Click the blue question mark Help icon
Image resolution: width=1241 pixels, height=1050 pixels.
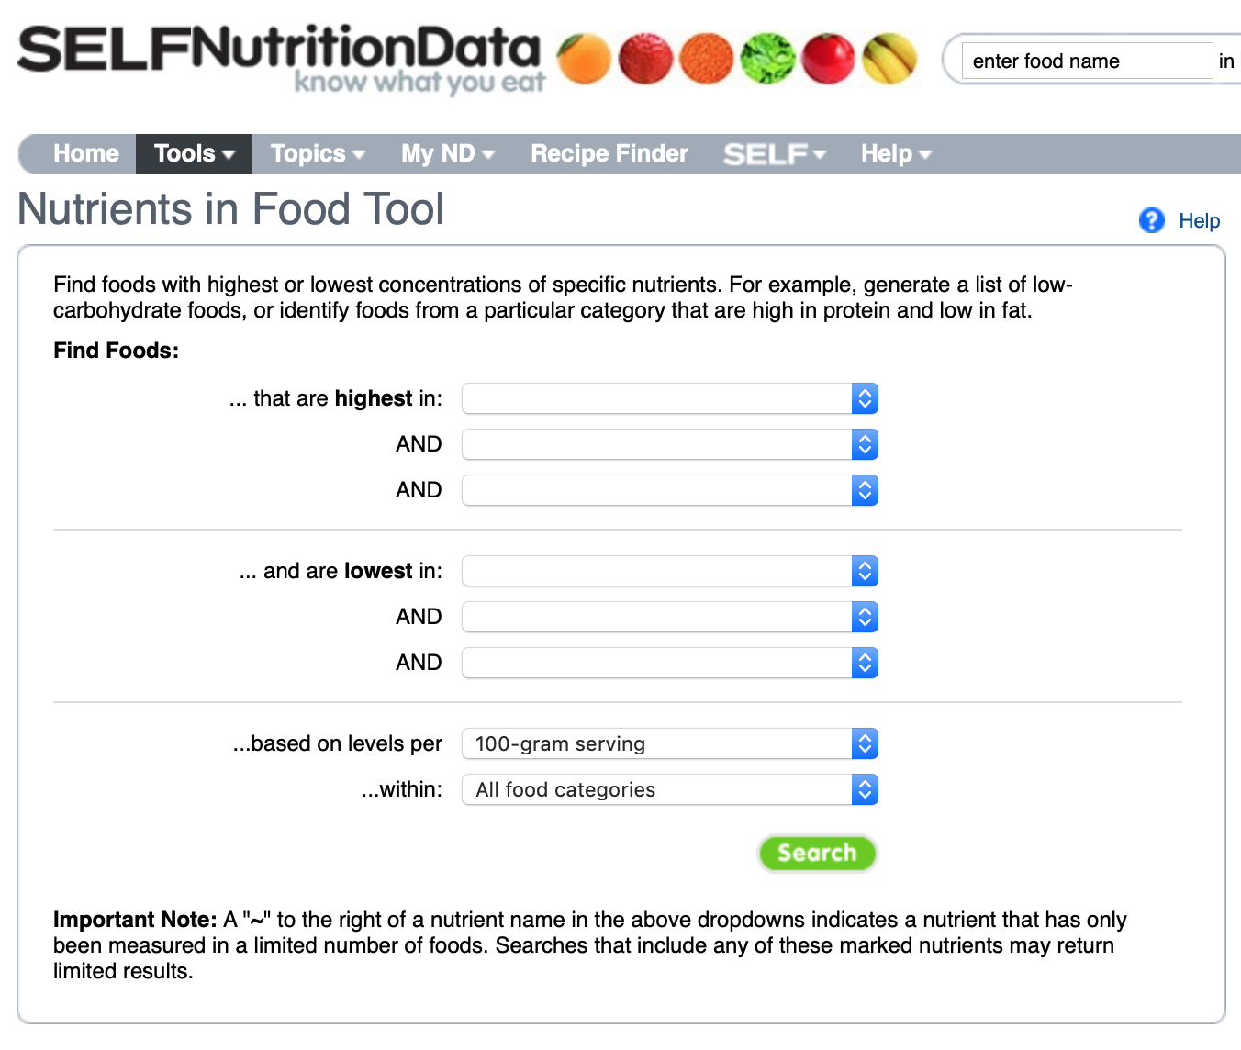(1151, 220)
